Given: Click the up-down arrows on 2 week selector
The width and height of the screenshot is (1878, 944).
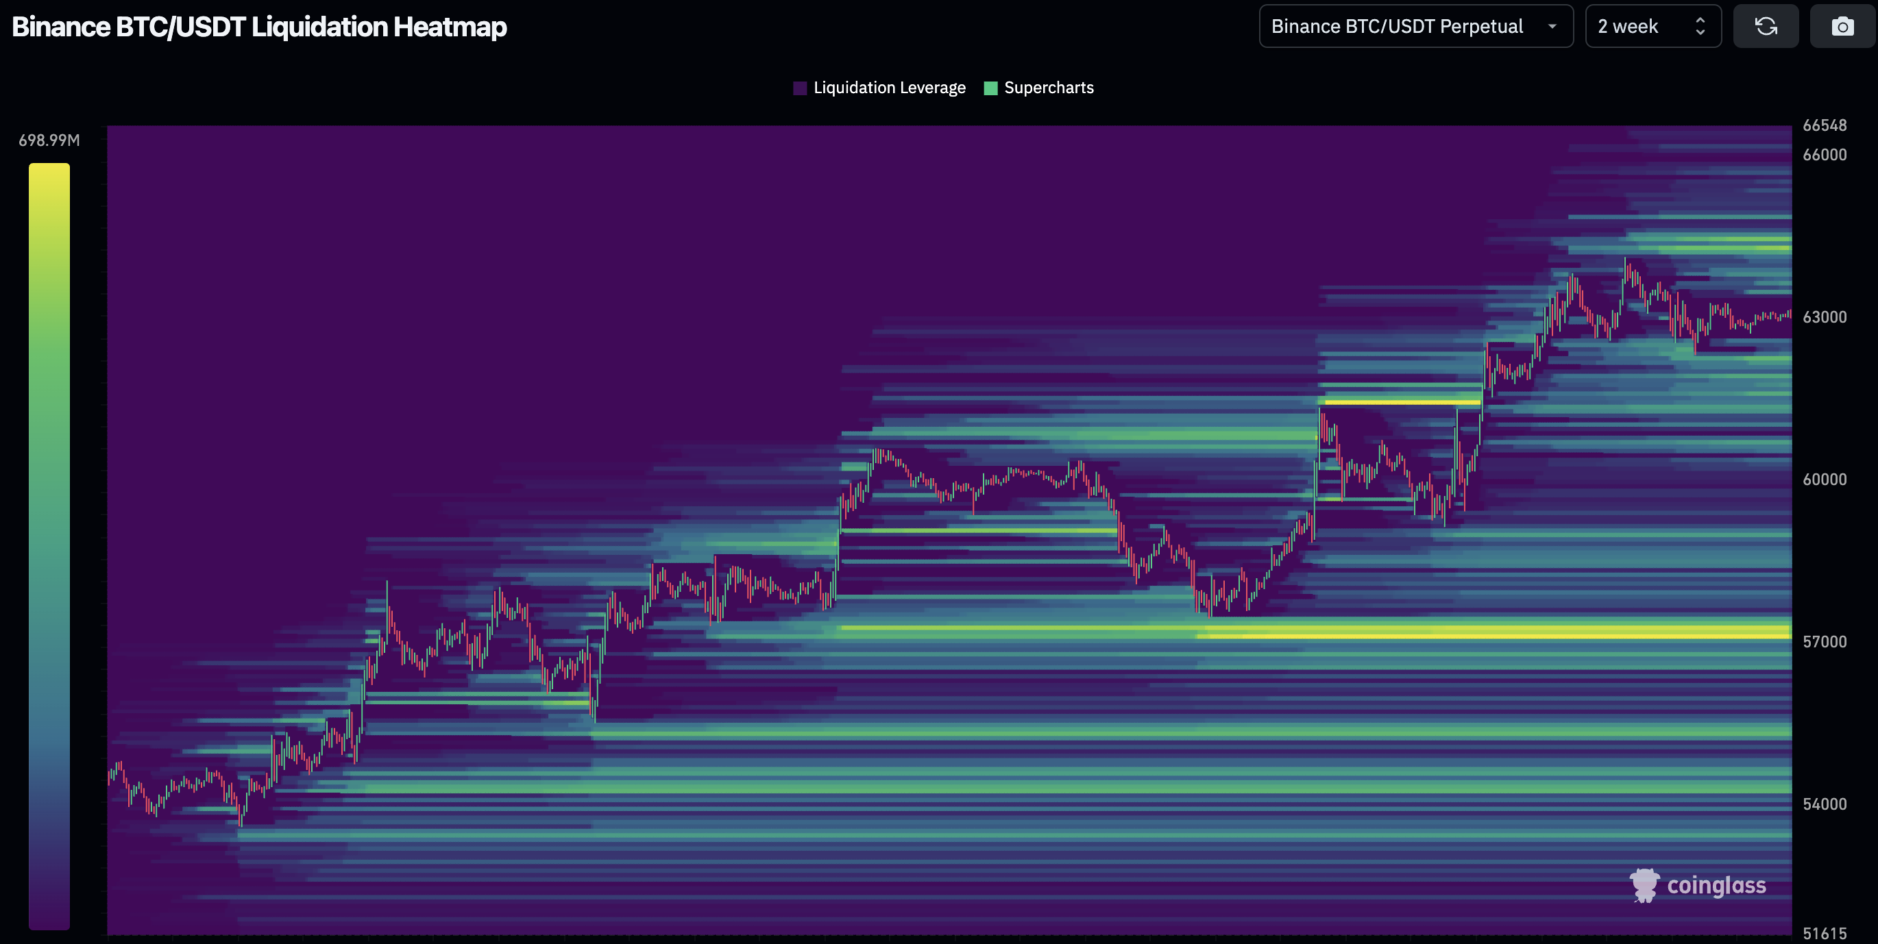Looking at the screenshot, I should coord(1700,27).
